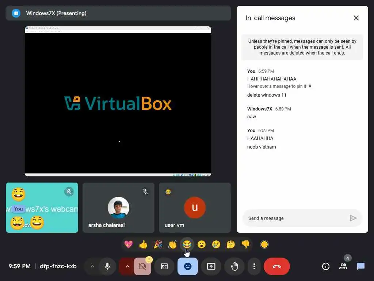The width and height of the screenshot is (374, 281).
Task: Click the dfp-fnzc-kxb meeting code
Action: (x=58, y=266)
